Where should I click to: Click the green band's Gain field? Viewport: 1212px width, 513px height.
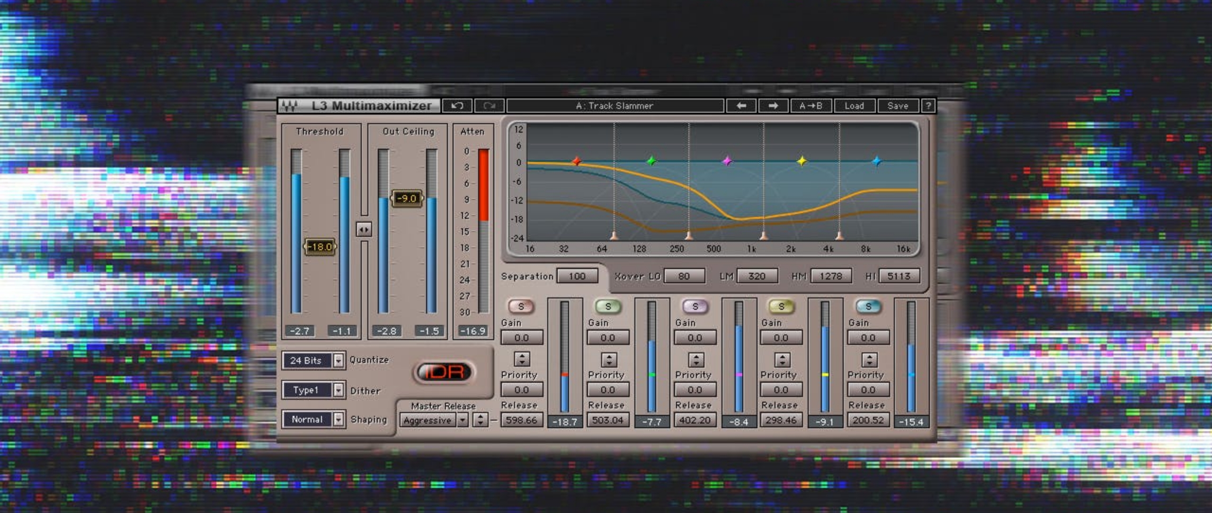click(608, 338)
